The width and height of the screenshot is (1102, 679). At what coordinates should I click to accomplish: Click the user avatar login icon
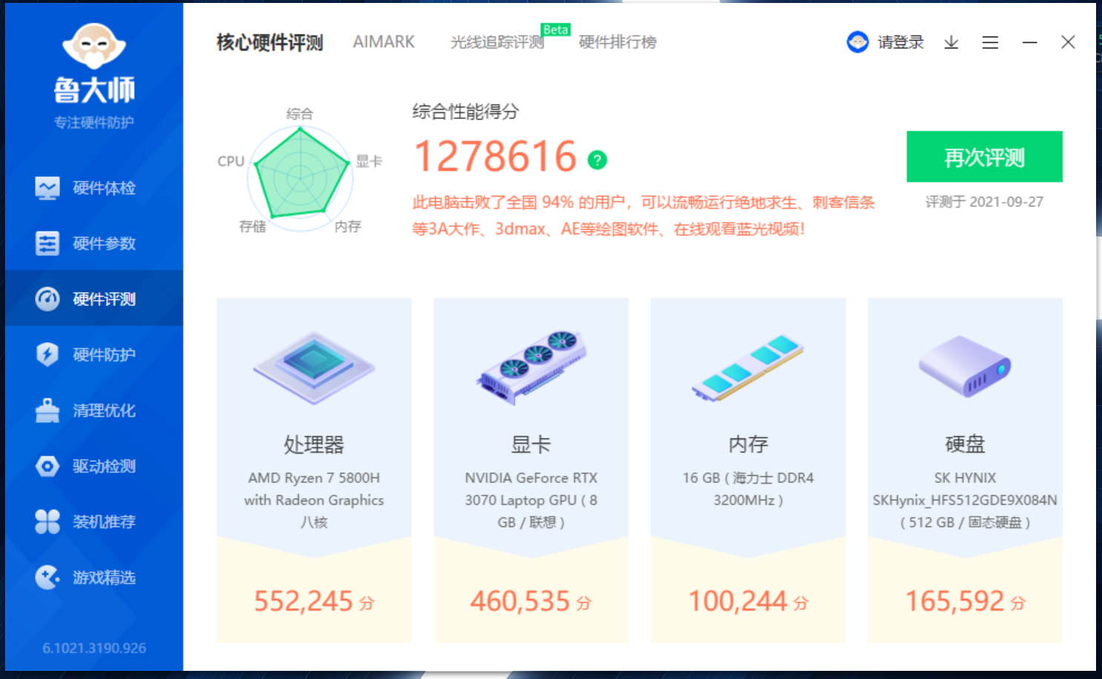coord(858,42)
